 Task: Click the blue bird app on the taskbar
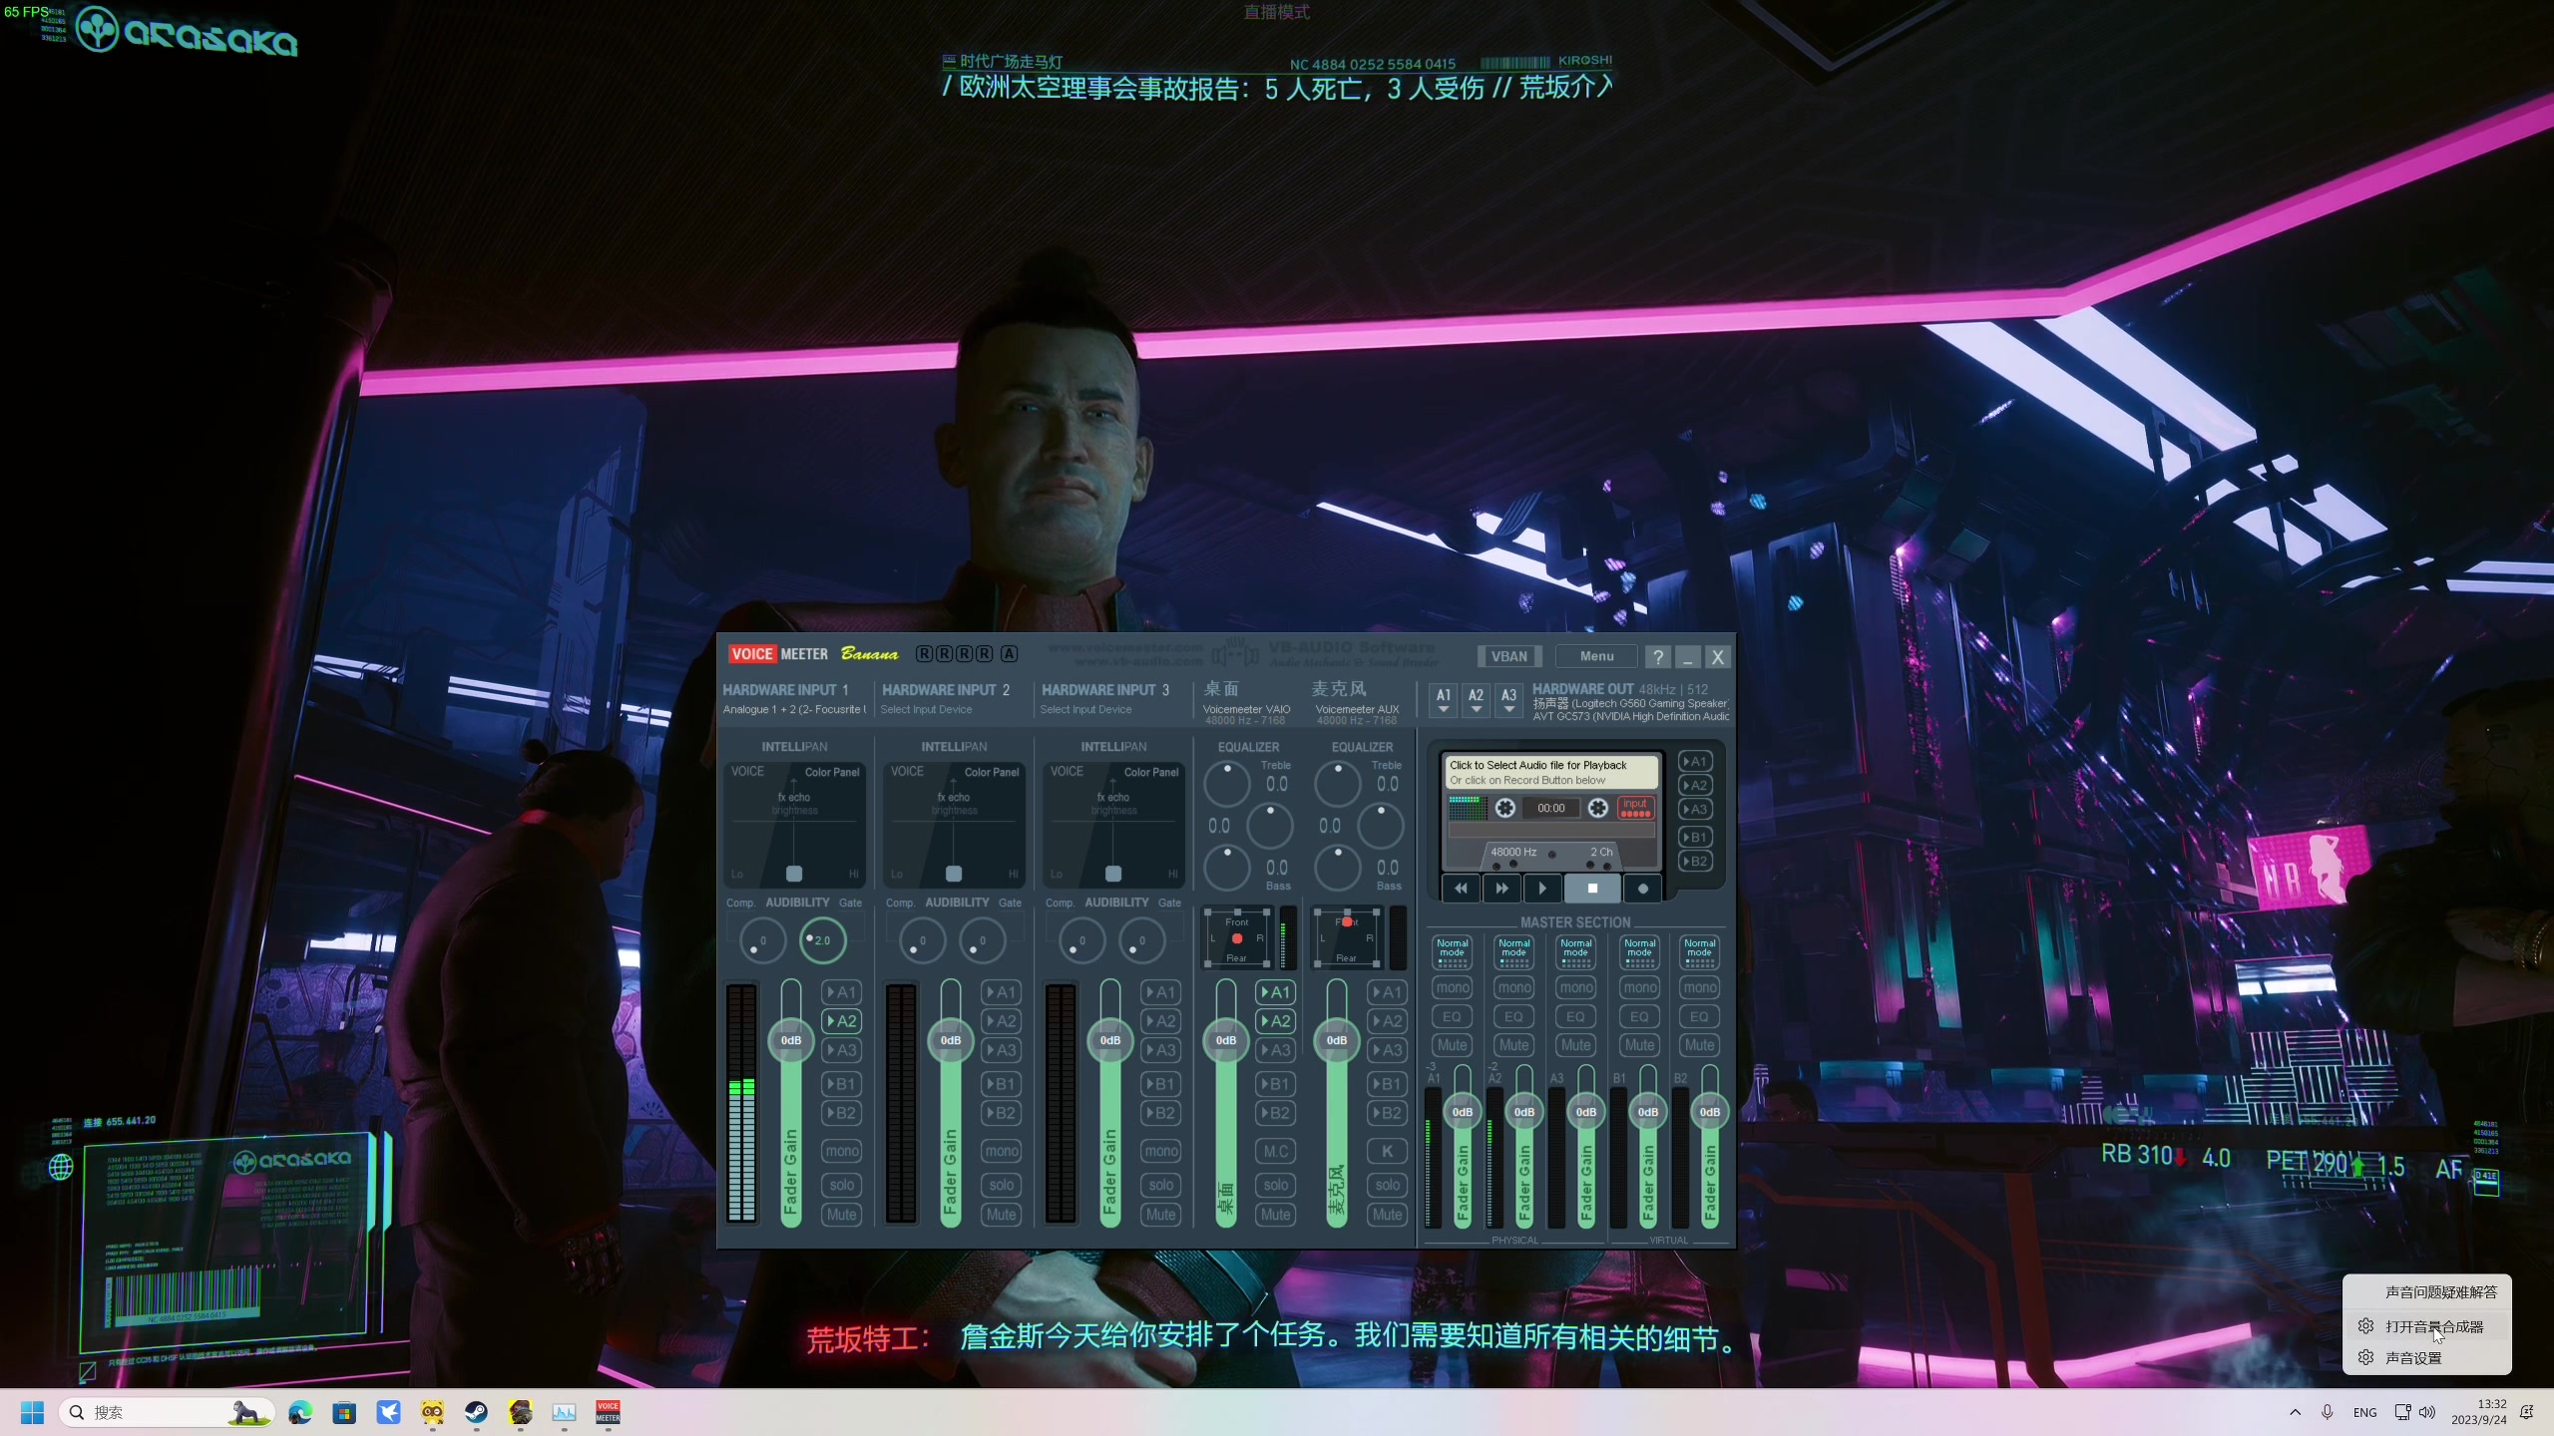(x=388, y=1412)
